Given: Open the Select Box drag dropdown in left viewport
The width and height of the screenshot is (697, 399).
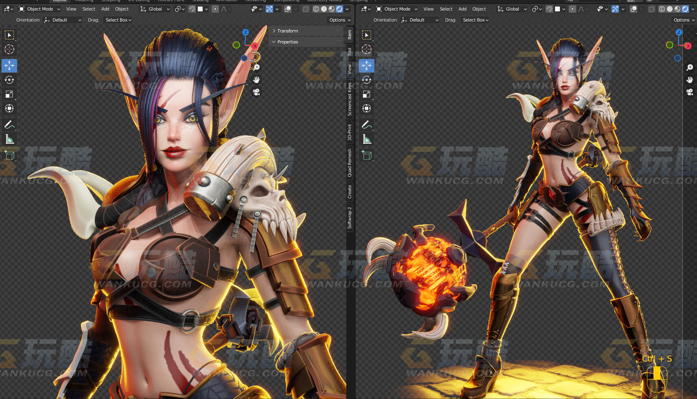Looking at the screenshot, I should pos(118,20).
